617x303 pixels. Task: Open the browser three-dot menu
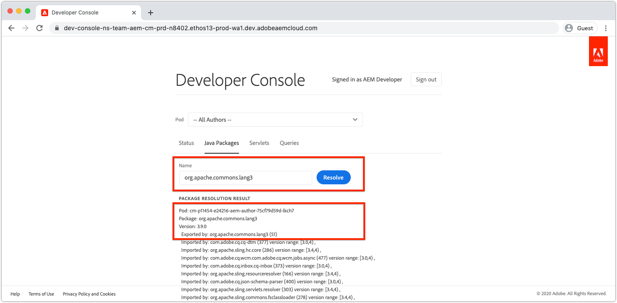(606, 28)
